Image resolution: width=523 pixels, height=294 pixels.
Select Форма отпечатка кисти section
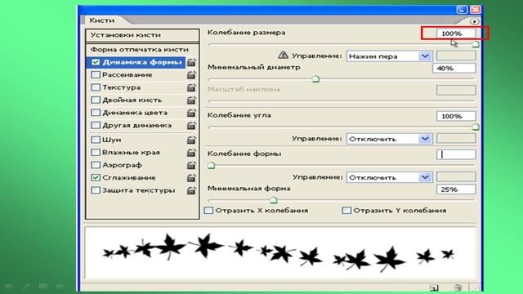(142, 50)
